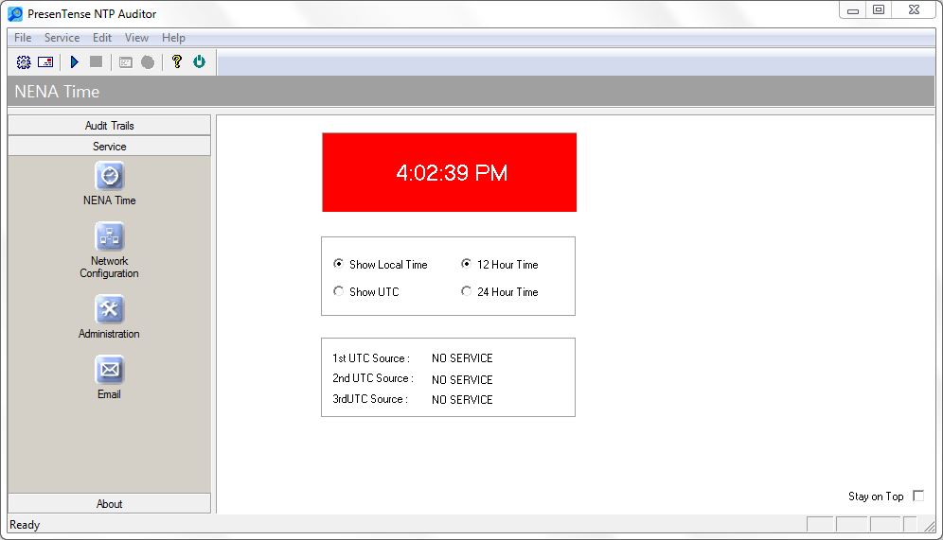Click the Ready status bar text
This screenshot has width=943, height=540.
point(25,525)
